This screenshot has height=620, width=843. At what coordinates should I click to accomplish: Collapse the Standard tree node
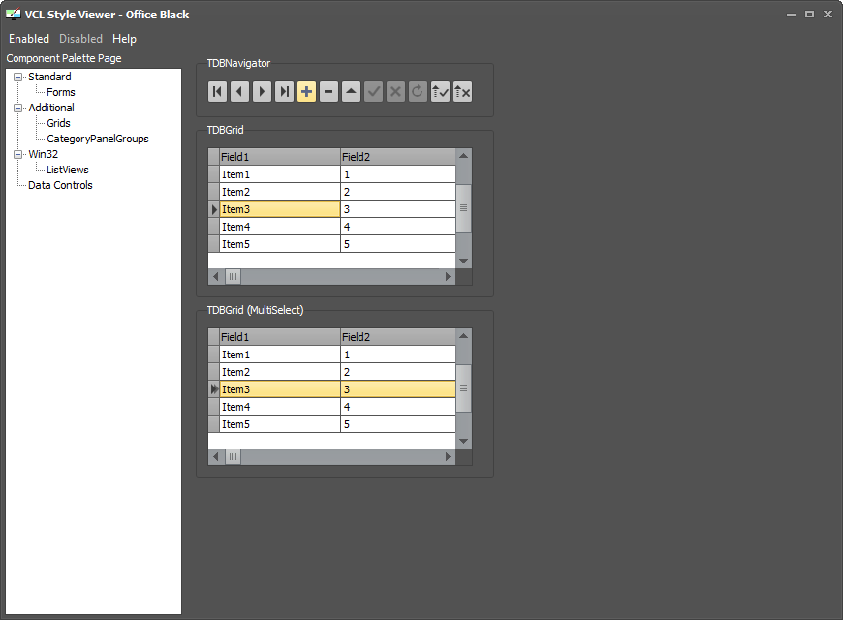pos(17,77)
